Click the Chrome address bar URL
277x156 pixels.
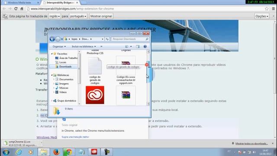pyautogui.click(x=72, y=9)
